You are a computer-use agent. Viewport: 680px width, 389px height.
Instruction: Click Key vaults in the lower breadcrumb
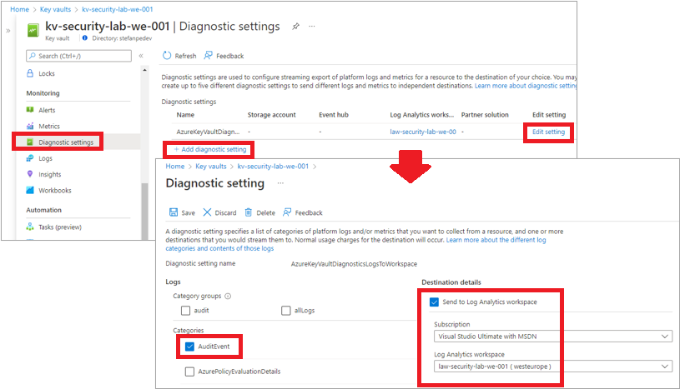(211, 167)
